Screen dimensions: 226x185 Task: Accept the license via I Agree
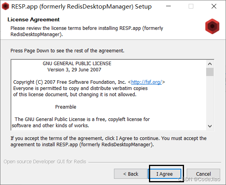pos(165,174)
